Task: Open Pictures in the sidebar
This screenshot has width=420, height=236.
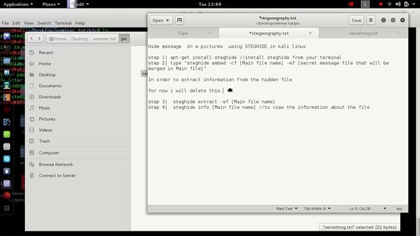Action: pos(77,119)
